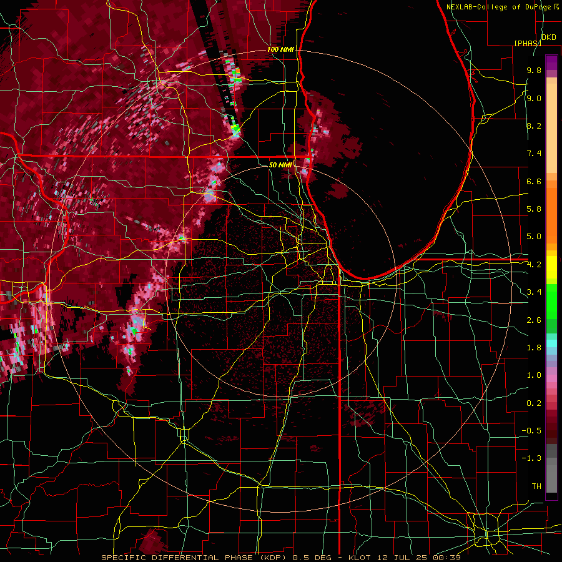Click the 2.6 legend value
The width and height of the screenshot is (562, 562).
pyautogui.click(x=534, y=320)
